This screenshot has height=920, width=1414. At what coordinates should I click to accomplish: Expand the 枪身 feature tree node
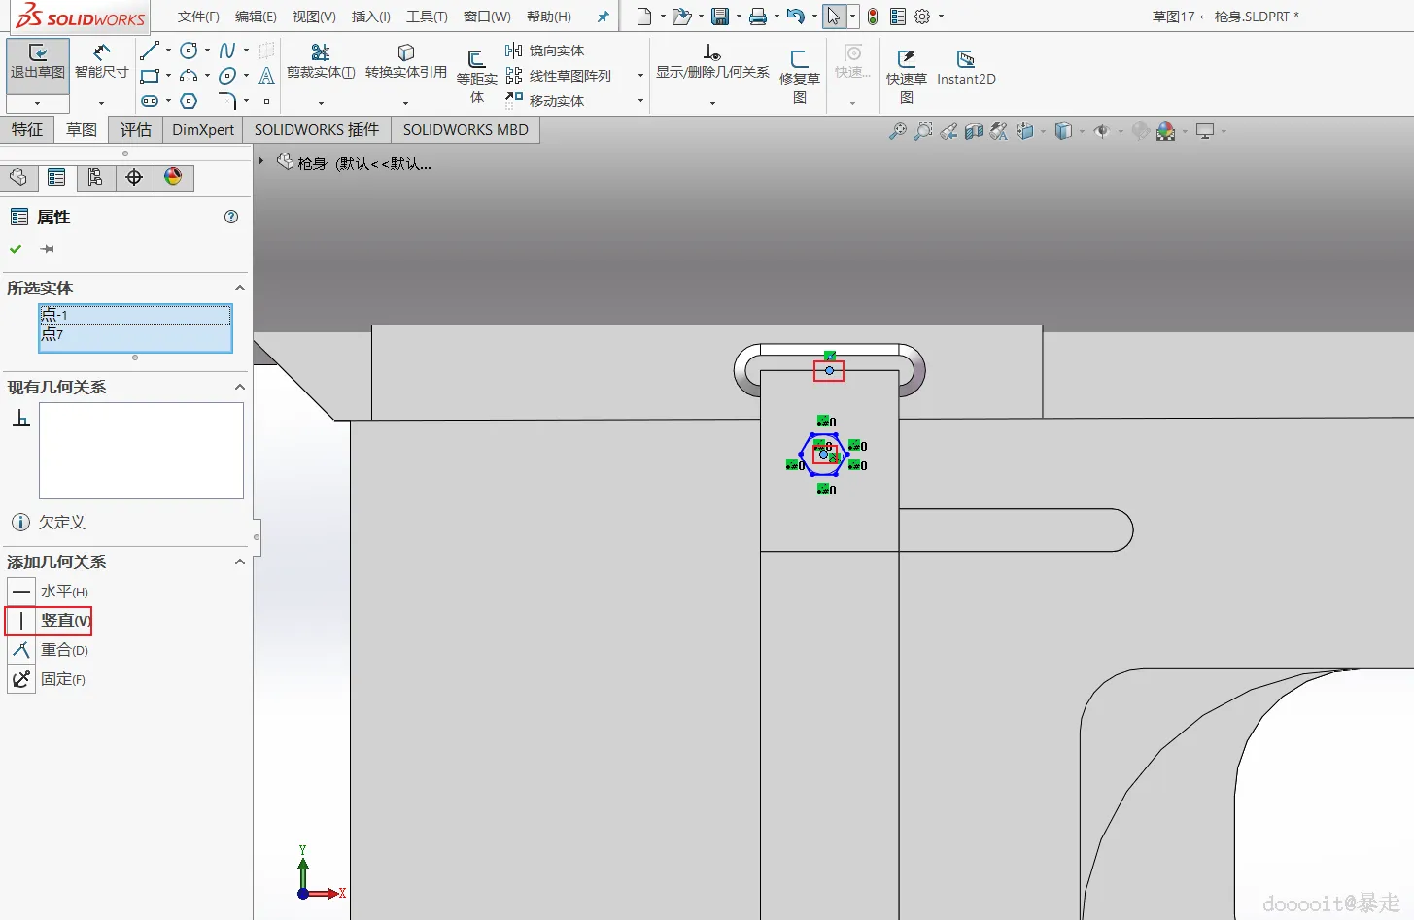click(x=261, y=161)
